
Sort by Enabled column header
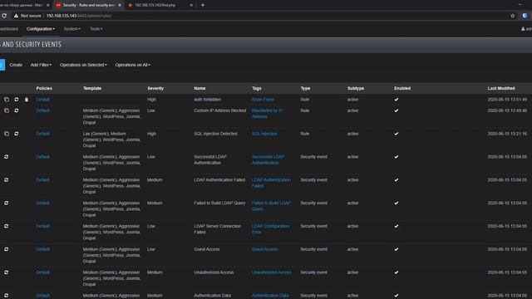402,88
